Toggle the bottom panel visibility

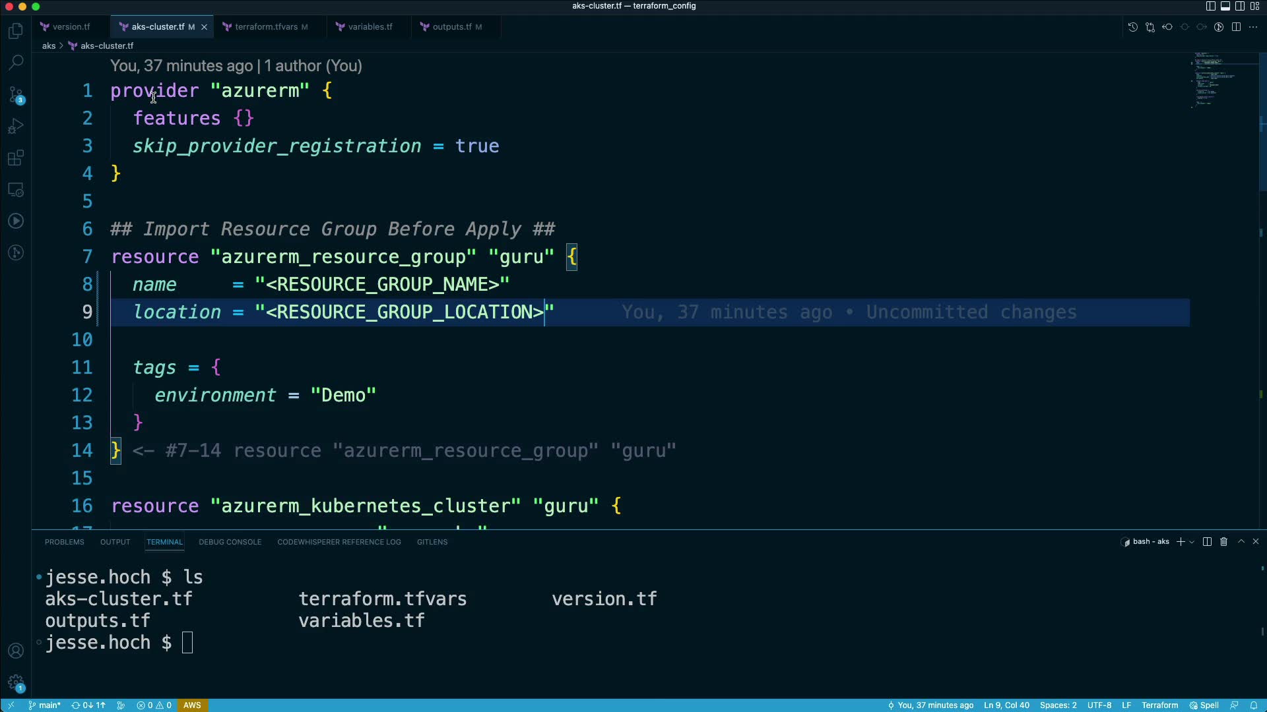pyautogui.click(x=1225, y=6)
